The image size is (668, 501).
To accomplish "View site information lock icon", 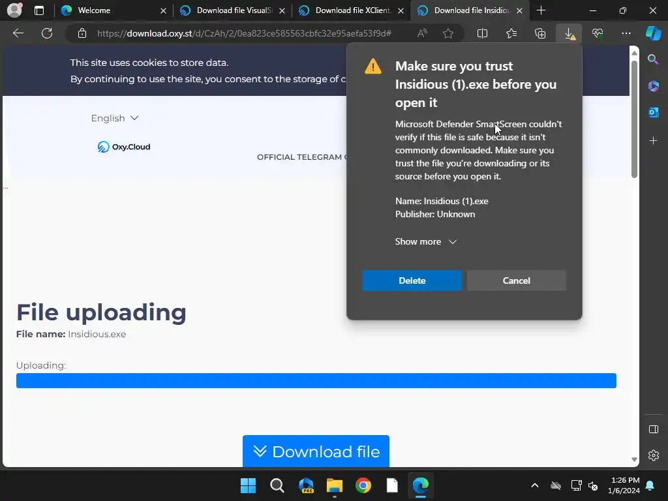I will click(x=82, y=33).
